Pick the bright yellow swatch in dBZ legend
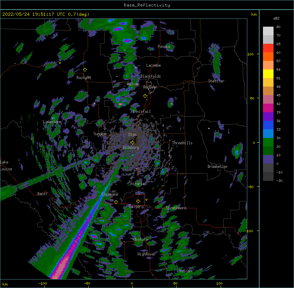294x288 pixels. pos(268,74)
